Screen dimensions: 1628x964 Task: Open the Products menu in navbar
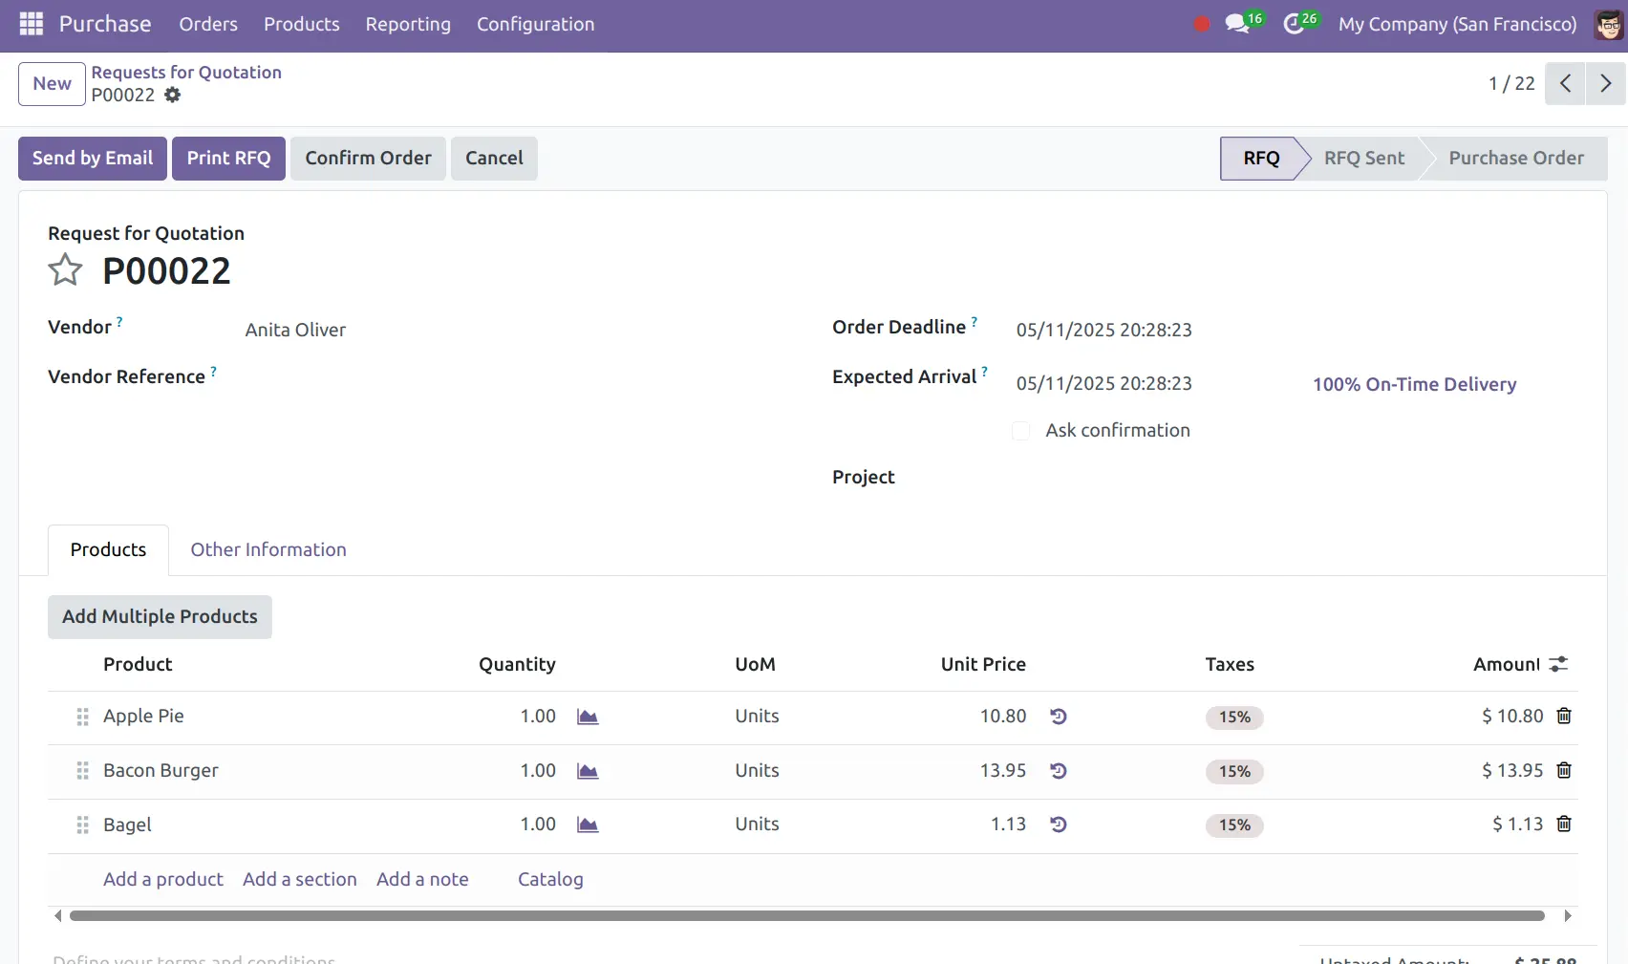(302, 24)
